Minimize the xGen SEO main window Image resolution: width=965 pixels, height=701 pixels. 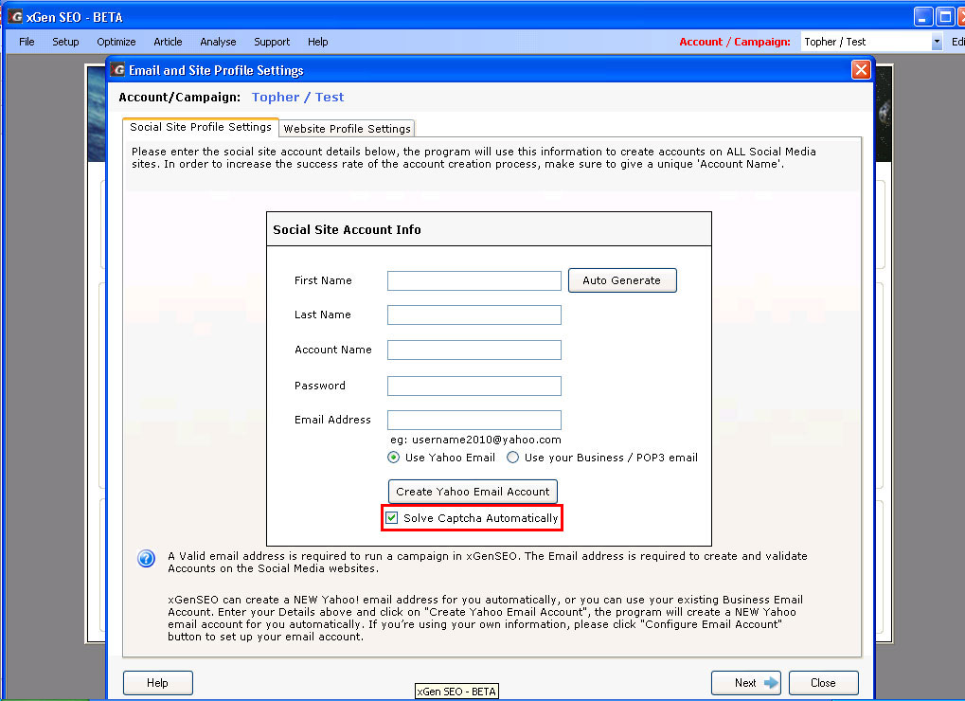point(922,17)
